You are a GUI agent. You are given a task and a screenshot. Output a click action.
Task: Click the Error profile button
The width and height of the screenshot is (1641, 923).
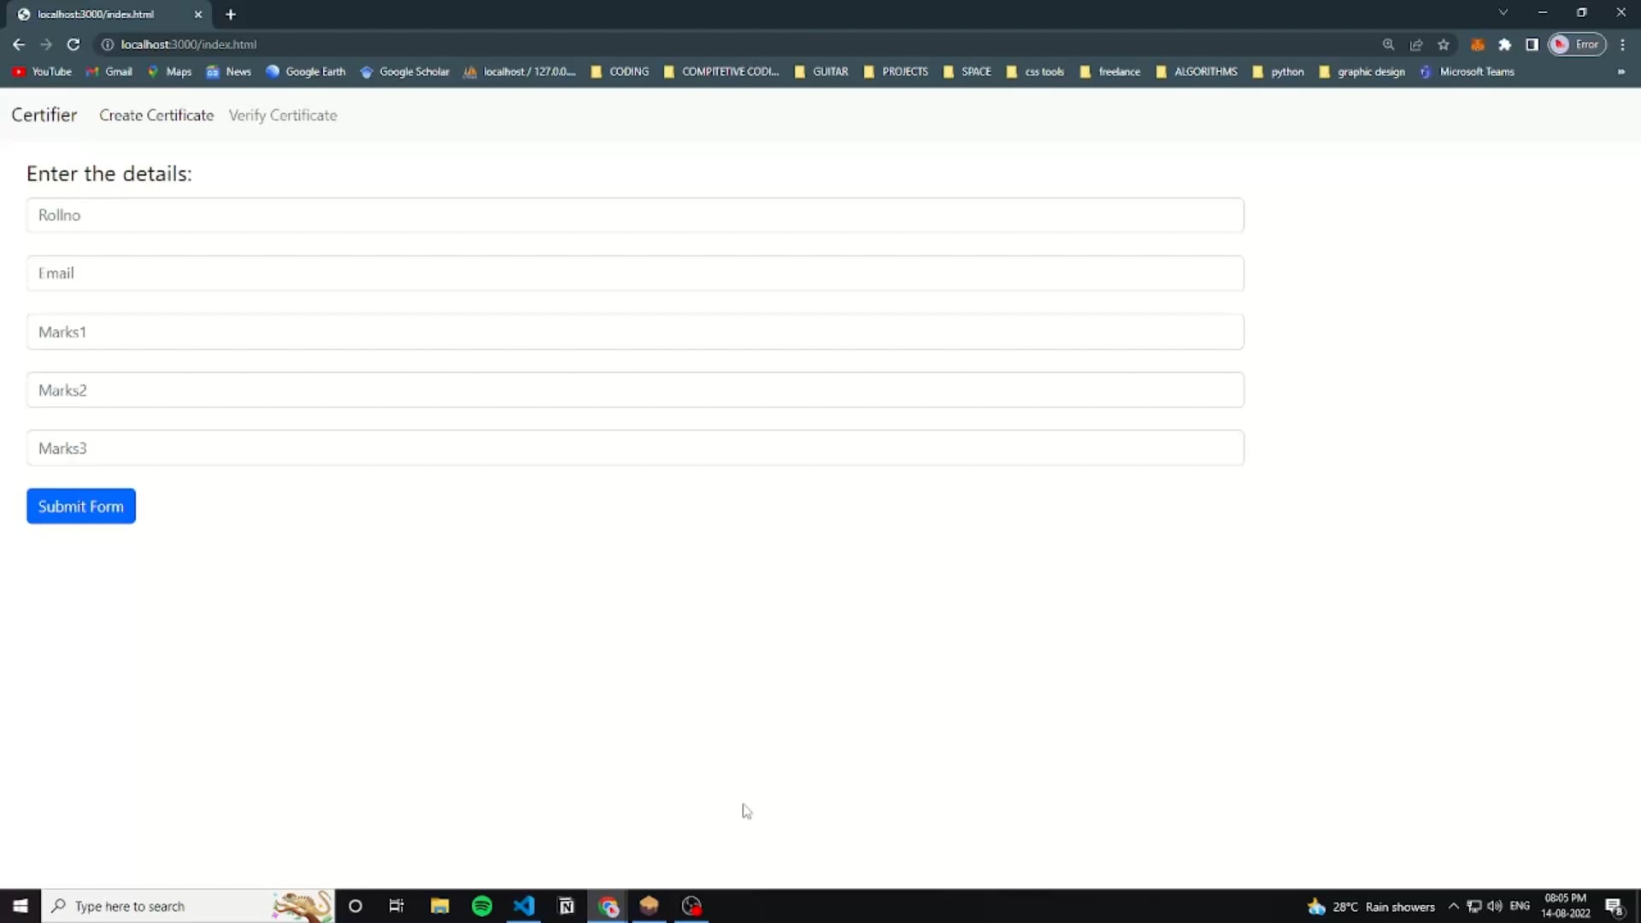coord(1577,44)
